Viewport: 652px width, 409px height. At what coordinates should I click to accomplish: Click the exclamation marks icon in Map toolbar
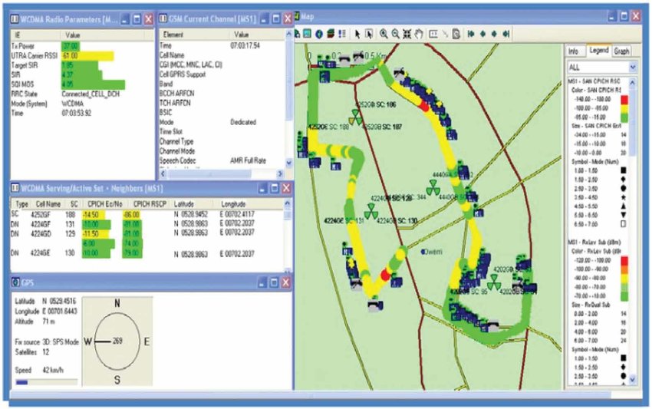[x=342, y=34]
